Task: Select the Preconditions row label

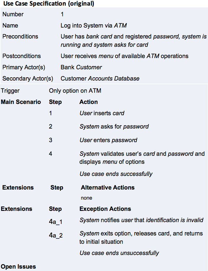Action: (20, 36)
